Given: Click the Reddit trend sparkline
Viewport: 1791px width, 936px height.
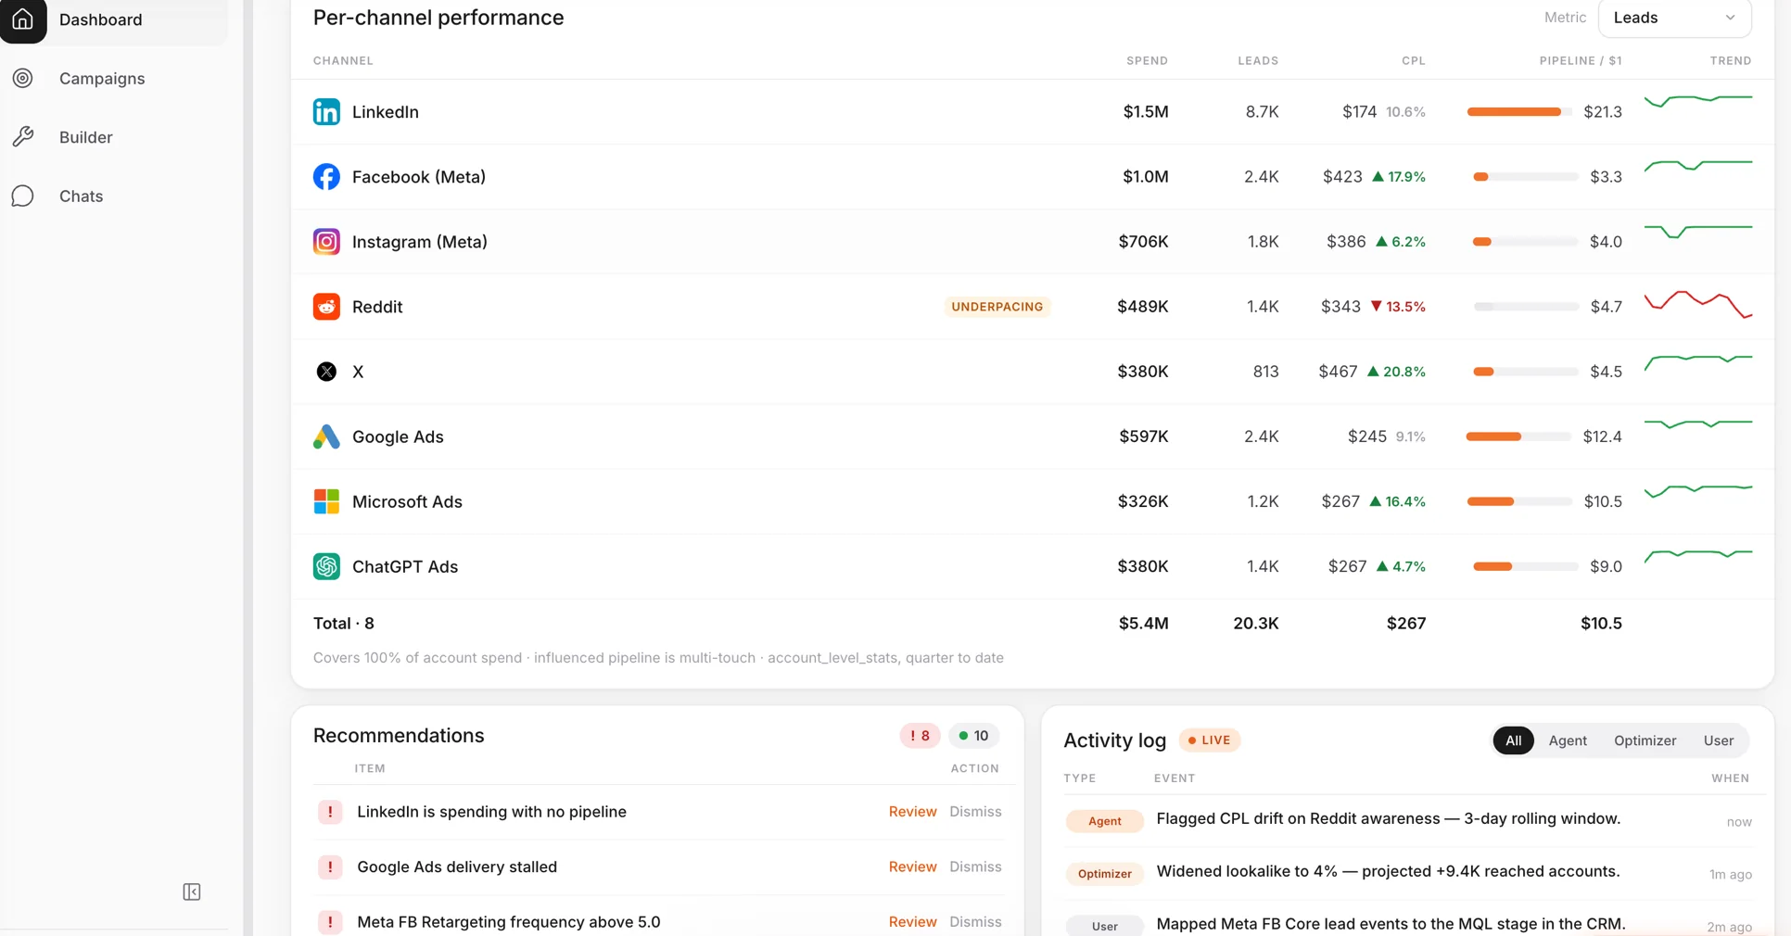Looking at the screenshot, I should (x=1698, y=305).
